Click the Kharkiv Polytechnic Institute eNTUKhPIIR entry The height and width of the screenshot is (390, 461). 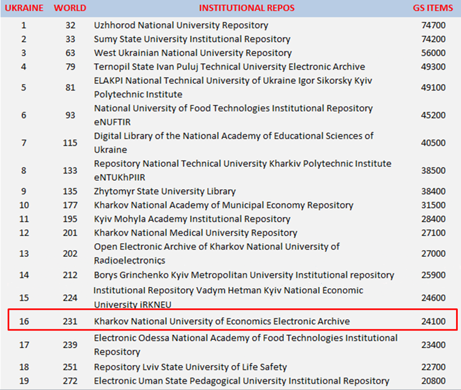point(243,170)
